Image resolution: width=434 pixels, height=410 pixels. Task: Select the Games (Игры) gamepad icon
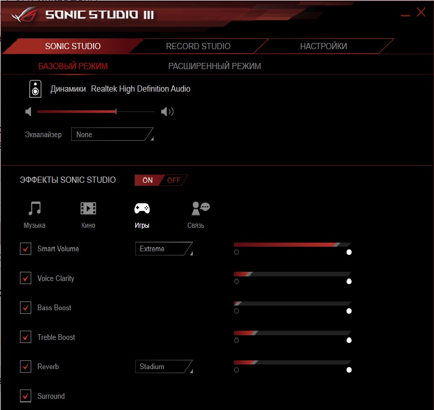142,208
